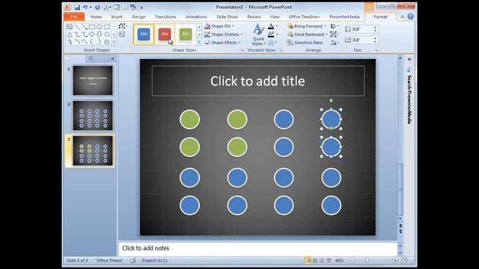Apply the red Abc shape style

165,34
